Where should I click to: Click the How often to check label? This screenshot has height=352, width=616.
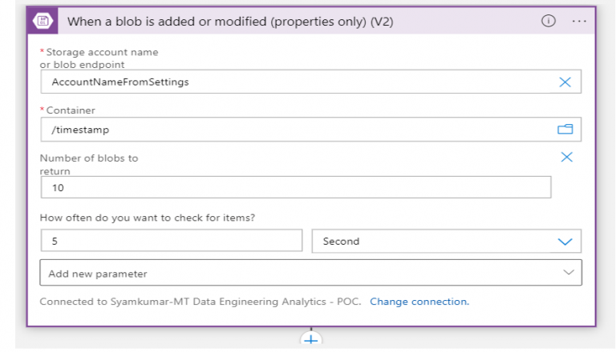pos(152,217)
